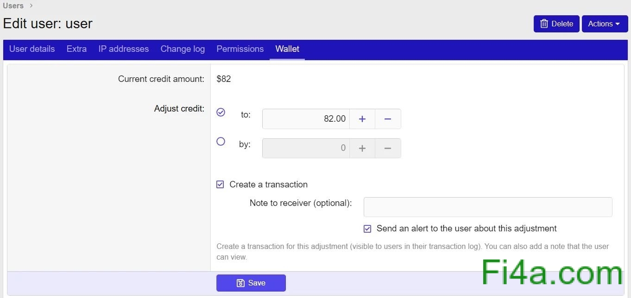Switch to the User details tab
Viewport: 631px width, 298px height.
32,49
